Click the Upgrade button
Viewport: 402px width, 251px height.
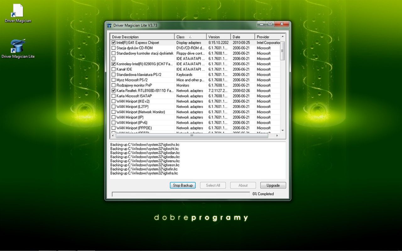[x=273, y=185]
